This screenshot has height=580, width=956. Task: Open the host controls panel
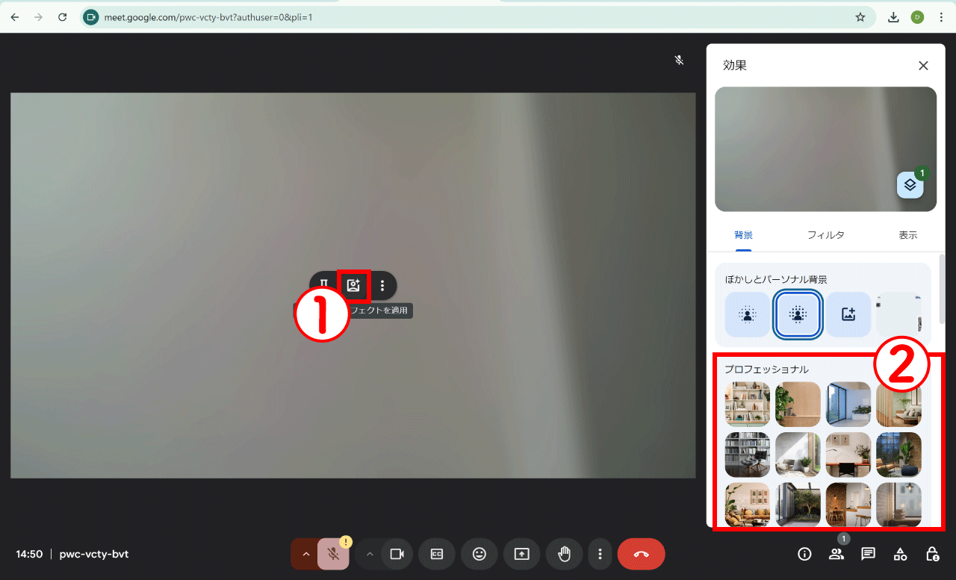(x=931, y=554)
